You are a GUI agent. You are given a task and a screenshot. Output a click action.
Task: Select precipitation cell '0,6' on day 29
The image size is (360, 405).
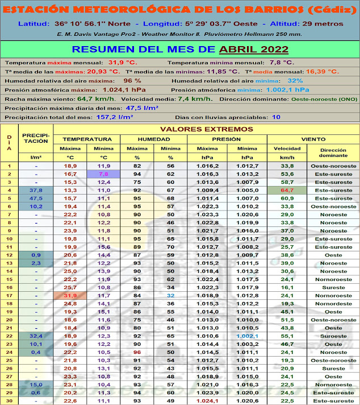click(x=36, y=392)
